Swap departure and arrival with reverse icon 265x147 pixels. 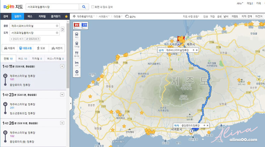pyautogui.click(x=62, y=29)
